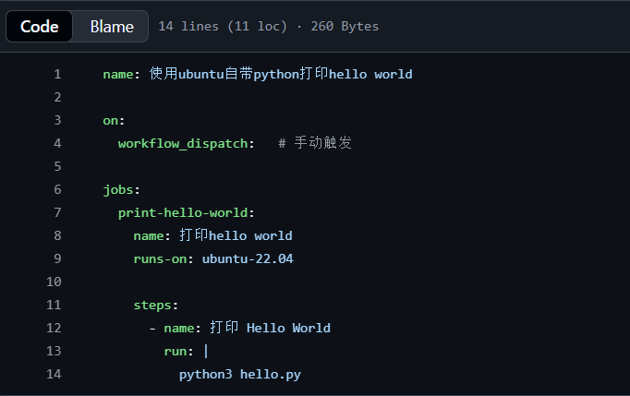The image size is (630, 396).
Task: Click the print-hello-world job name
Action: point(182,212)
